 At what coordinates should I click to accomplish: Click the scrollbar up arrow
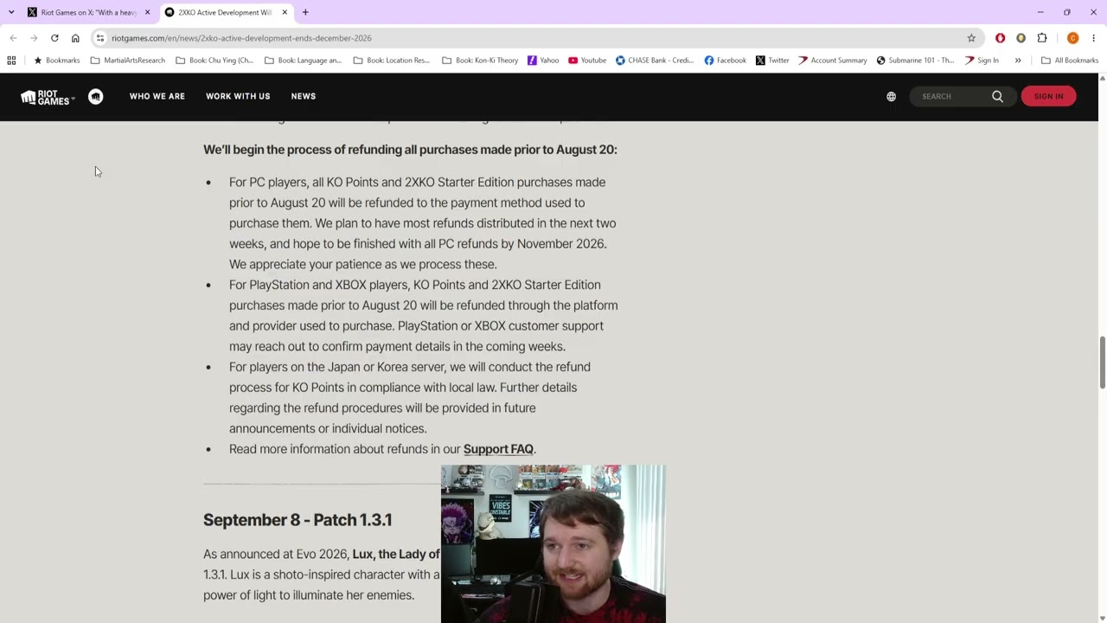[1102, 79]
